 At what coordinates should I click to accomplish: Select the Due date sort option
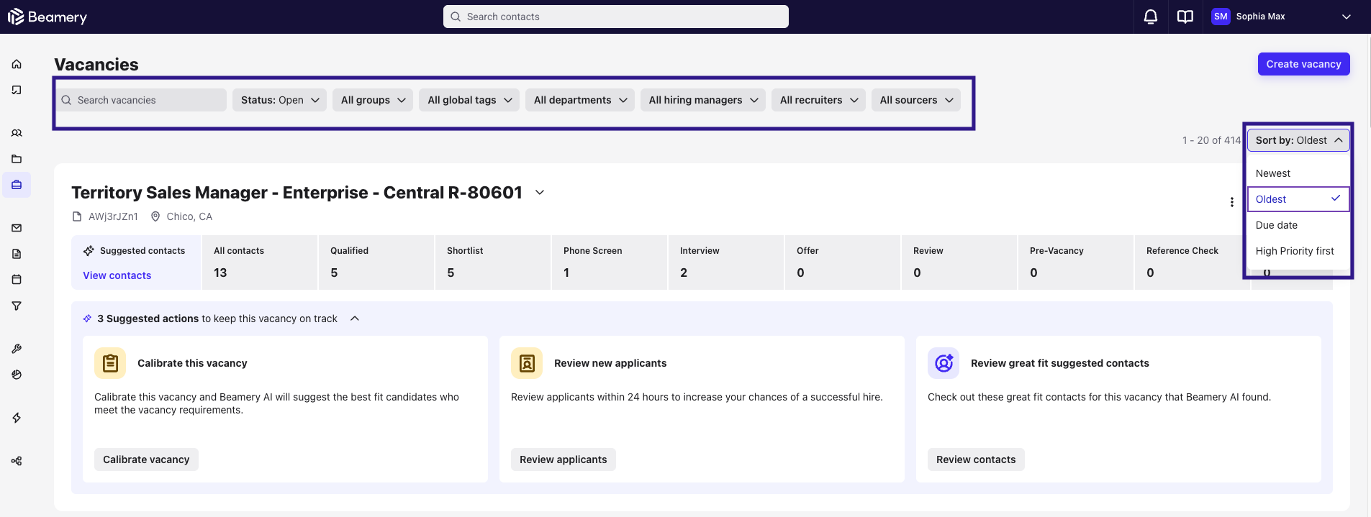1276,225
